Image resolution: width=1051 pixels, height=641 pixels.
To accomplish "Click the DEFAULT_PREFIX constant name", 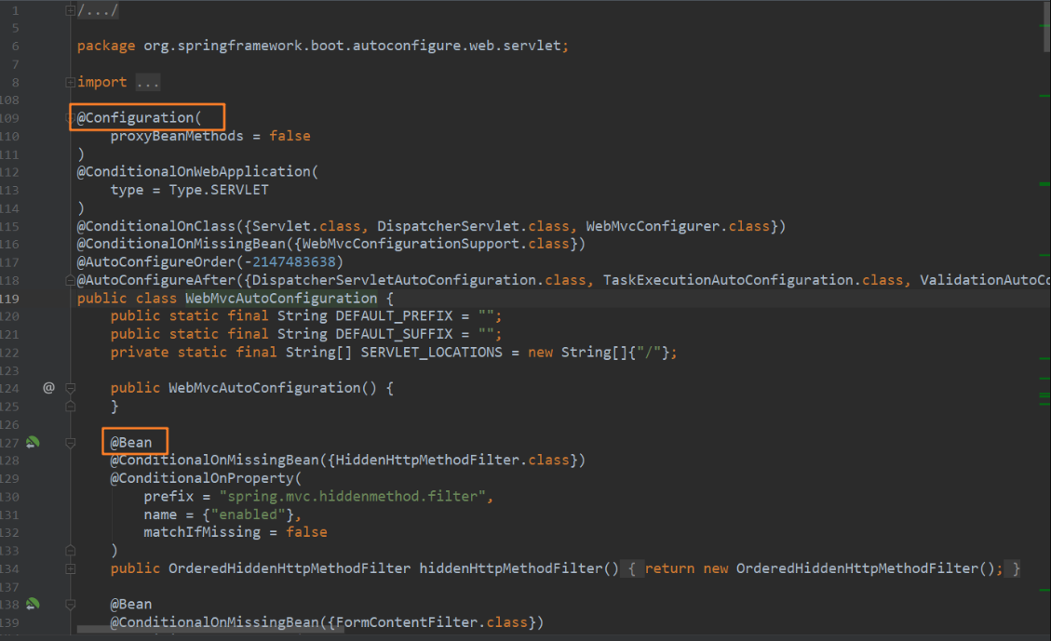I will pyautogui.click(x=394, y=316).
